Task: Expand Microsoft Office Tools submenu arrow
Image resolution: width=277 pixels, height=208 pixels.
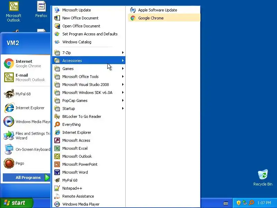Action: point(123,76)
